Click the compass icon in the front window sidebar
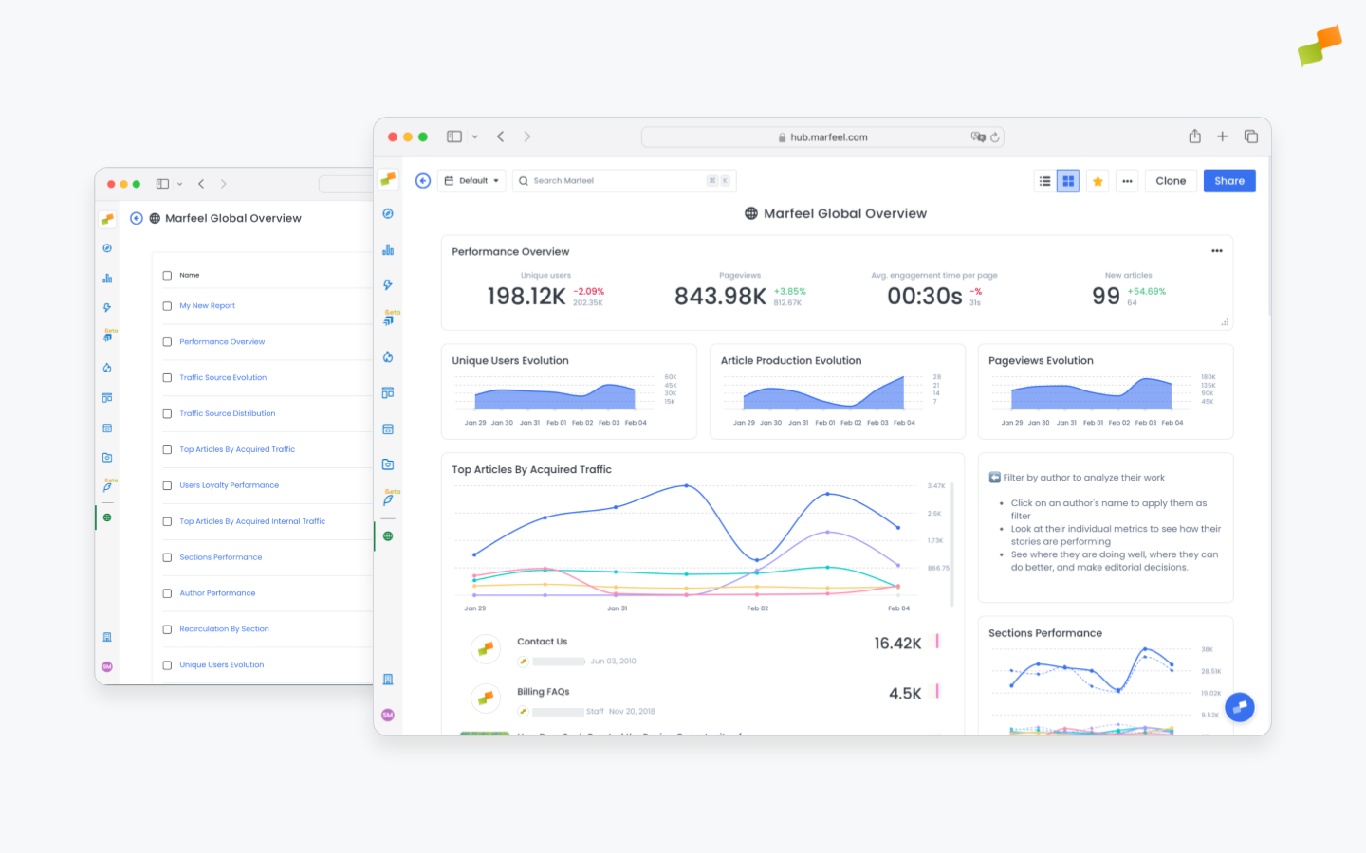1366x853 pixels. [388, 214]
